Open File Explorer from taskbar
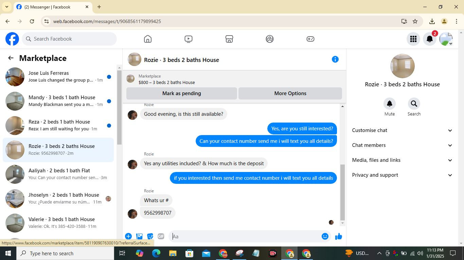The image size is (464, 260). point(173,253)
